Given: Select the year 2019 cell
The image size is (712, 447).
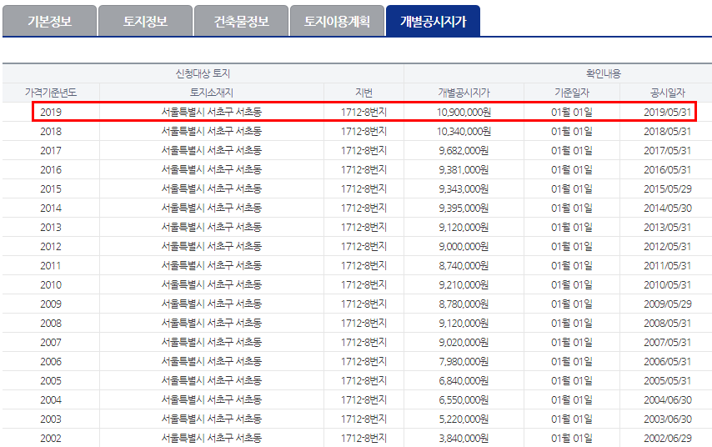Looking at the screenshot, I should pyautogui.click(x=51, y=112).
